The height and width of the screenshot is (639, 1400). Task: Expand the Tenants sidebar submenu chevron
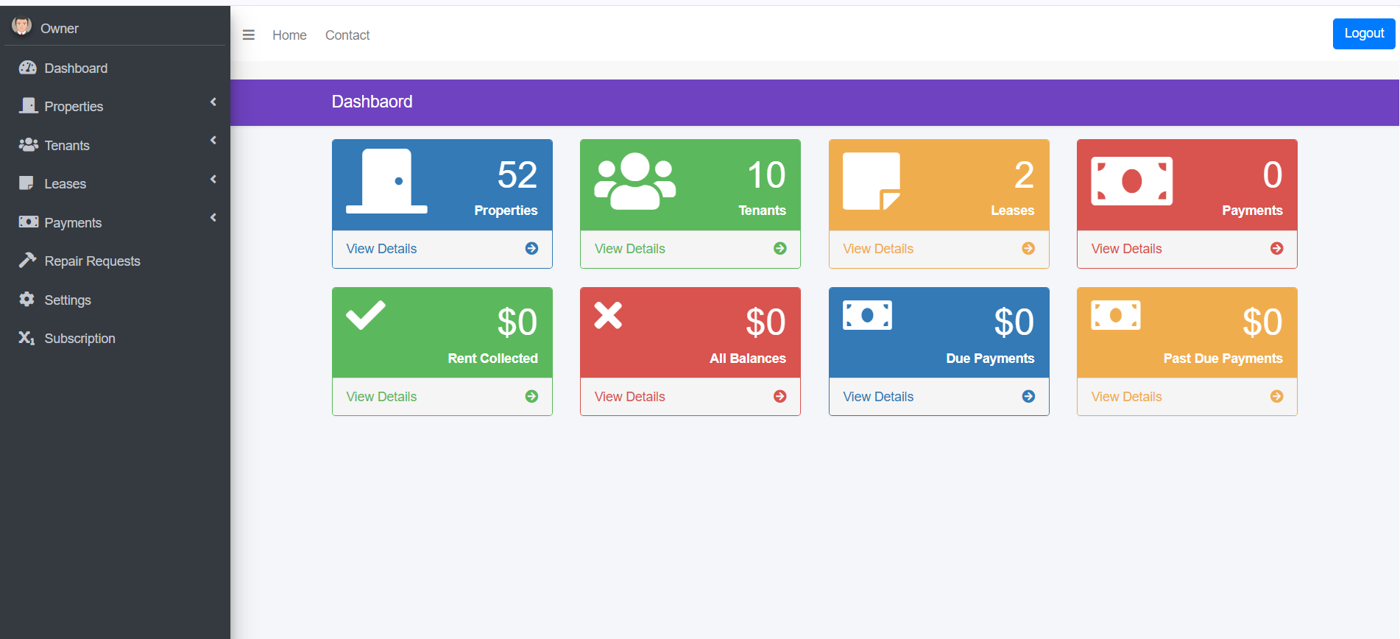pos(213,141)
